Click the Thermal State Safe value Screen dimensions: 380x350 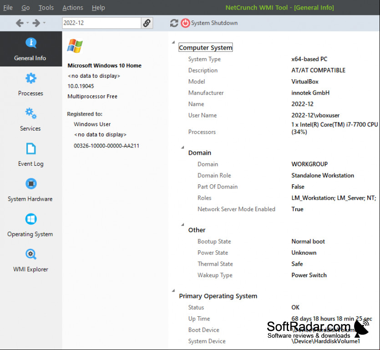point(297,264)
